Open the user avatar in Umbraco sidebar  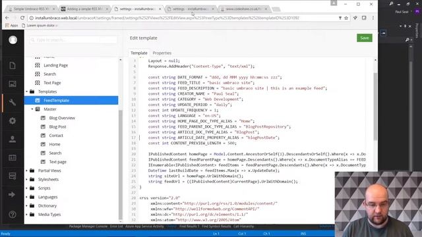tap(13, 39)
